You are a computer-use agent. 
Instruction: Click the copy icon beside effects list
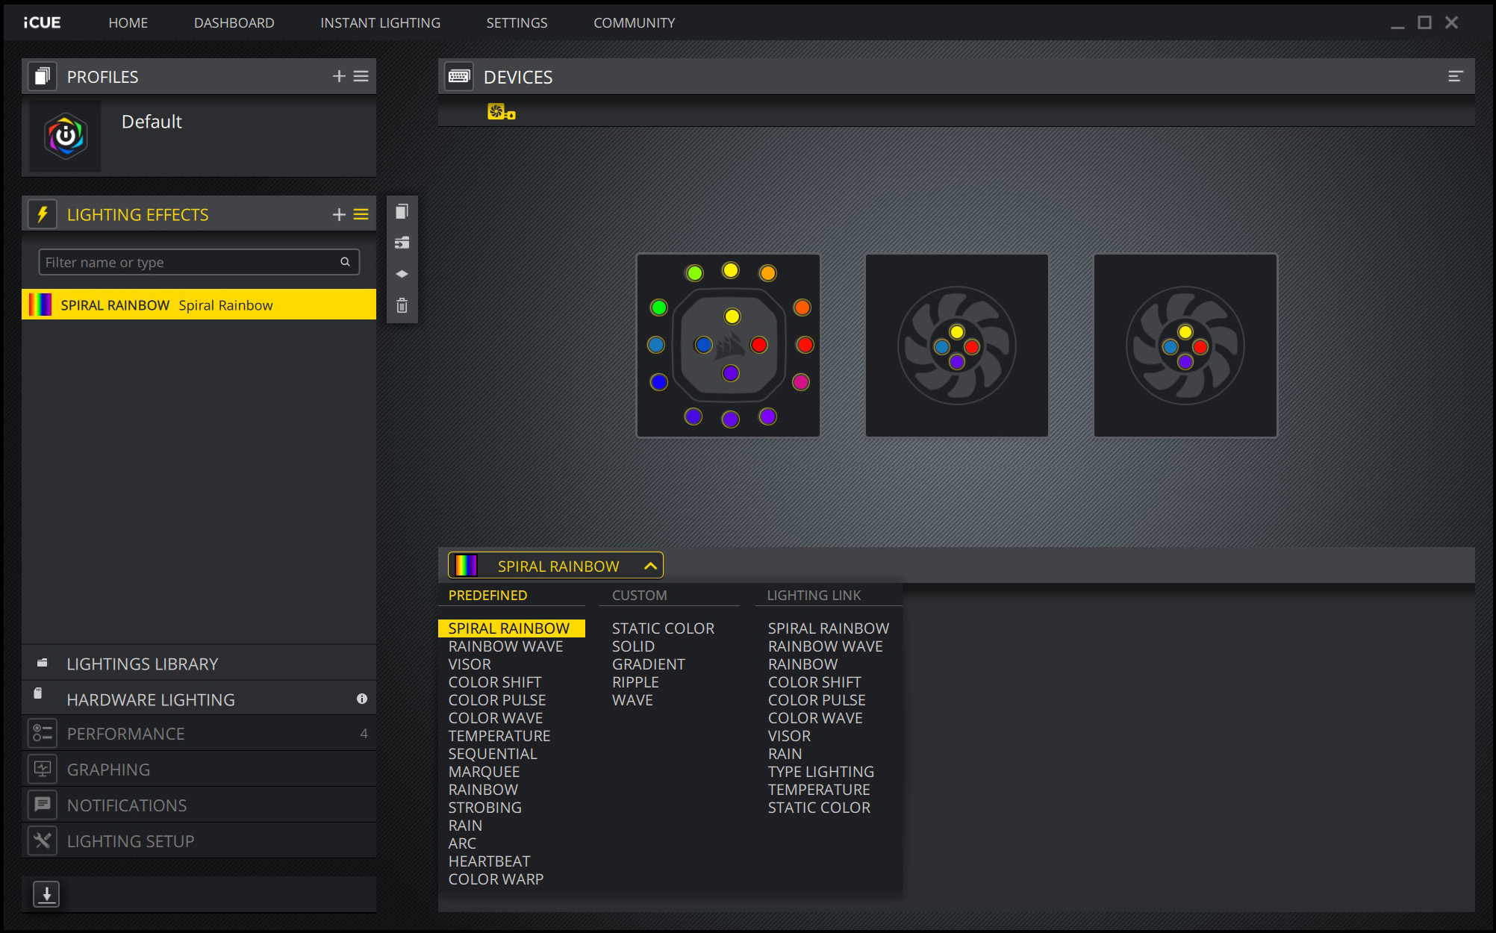[x=402, y=212]
